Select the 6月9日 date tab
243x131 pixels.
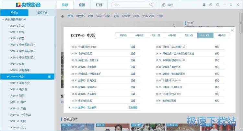(x=123, y=35)
